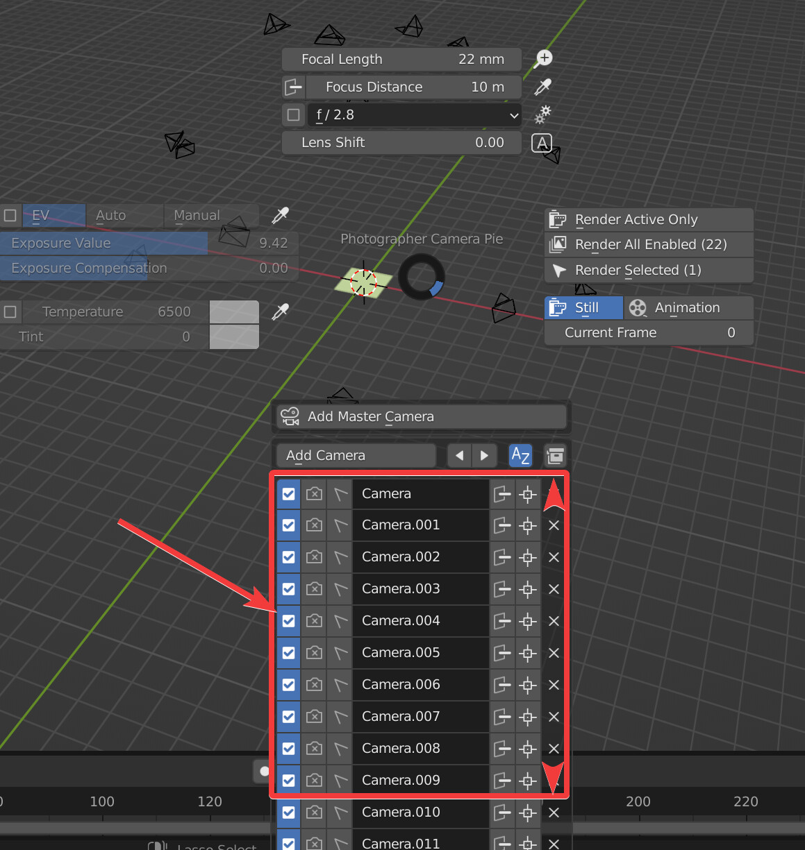Click the Add Camera button
Image resolution: width=805 pixels, height=850 pixels.
point(356,455)
